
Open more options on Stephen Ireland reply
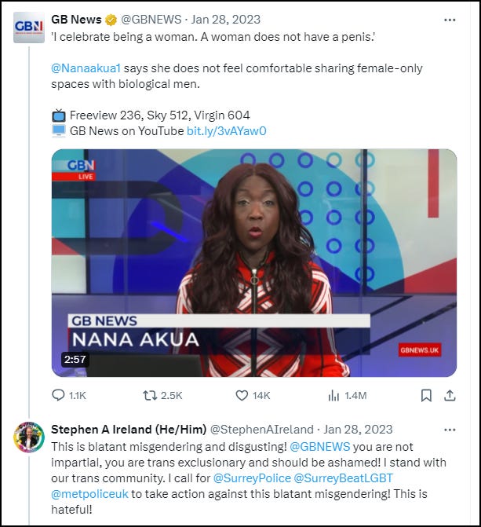[450, 430]
